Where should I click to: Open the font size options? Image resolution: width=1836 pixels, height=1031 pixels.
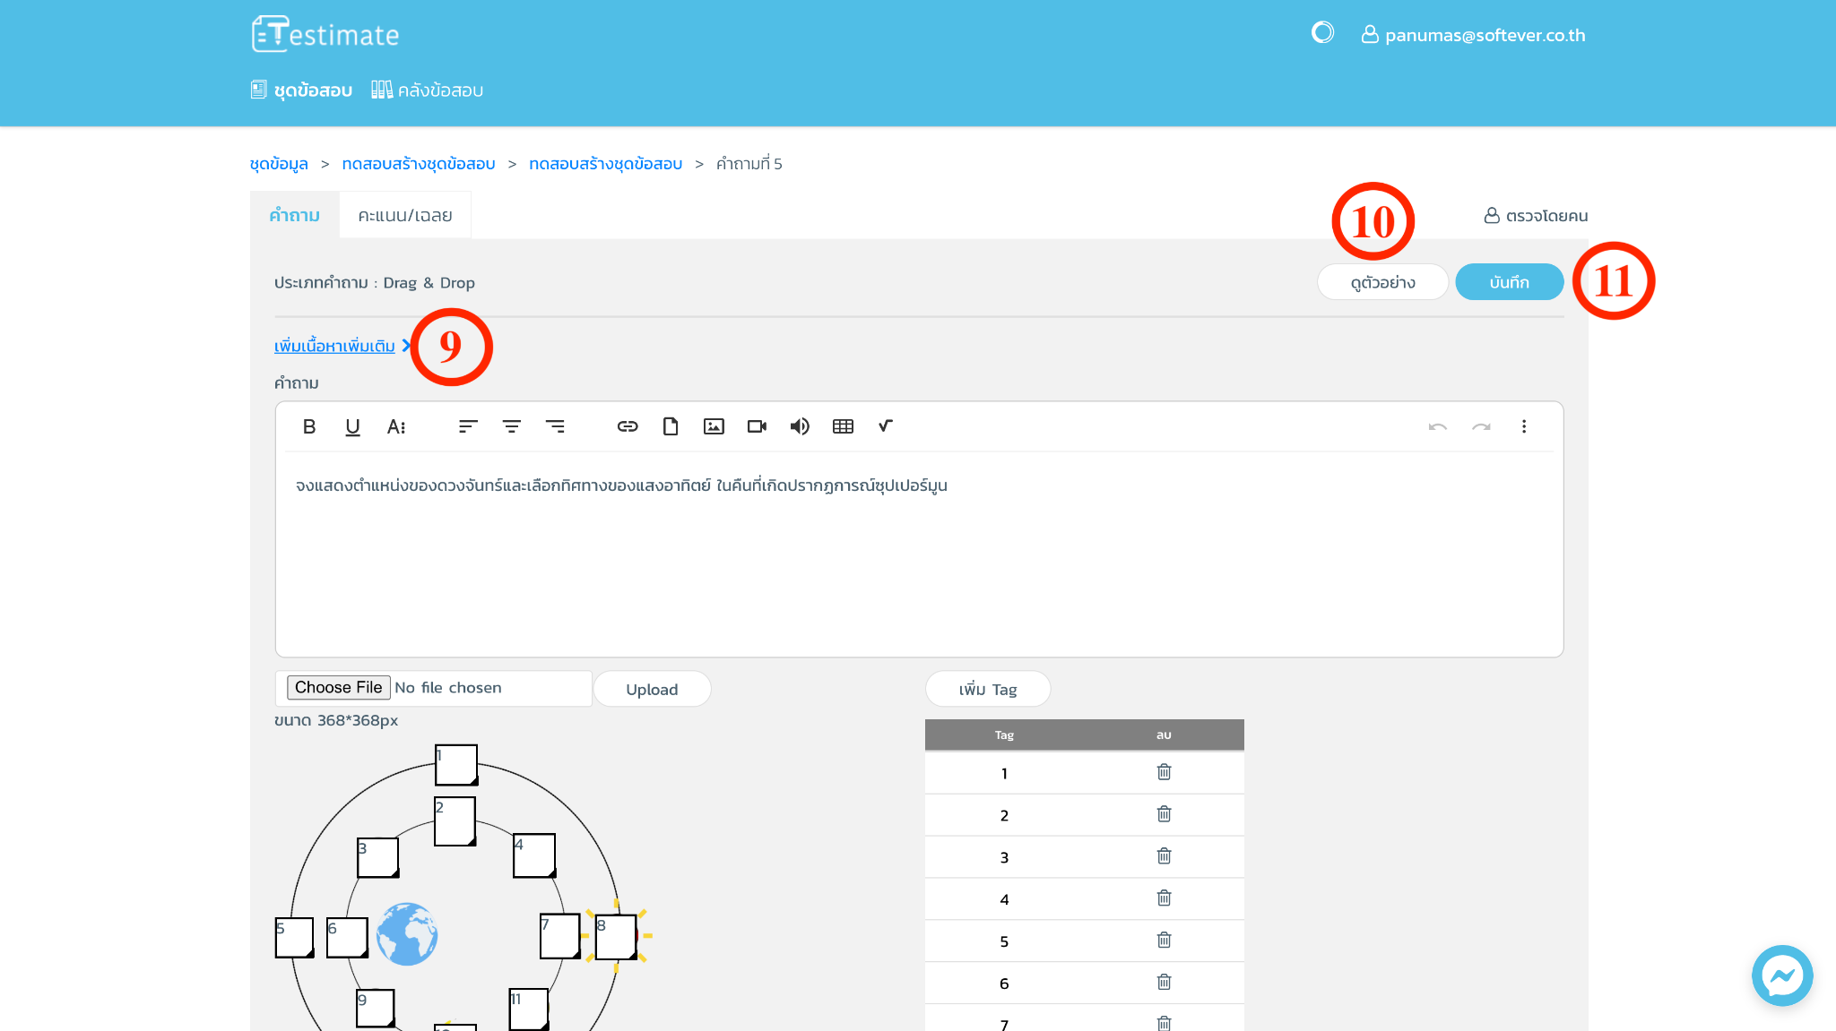pos(396,426)
